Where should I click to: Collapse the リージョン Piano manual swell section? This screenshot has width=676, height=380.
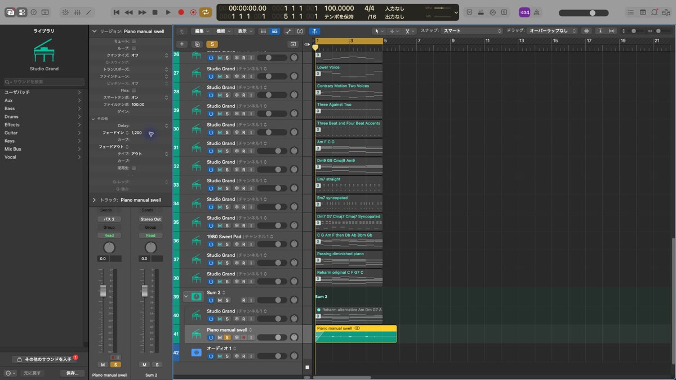(94, 31)
